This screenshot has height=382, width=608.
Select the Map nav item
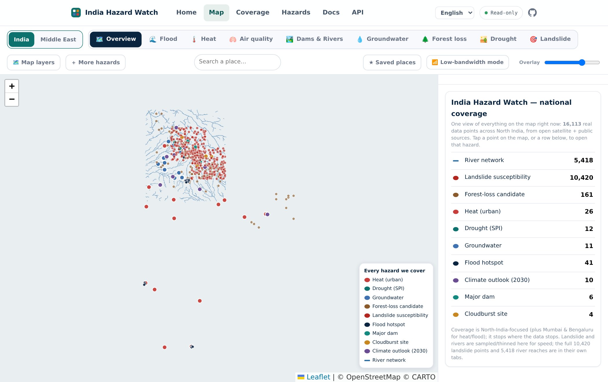[x=216, y=12]
